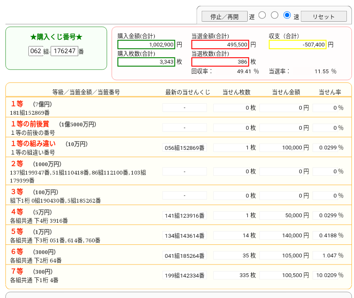The image size is (354, 298).
Task: Click the 組 number field showing 062
Action: point(36,51)
